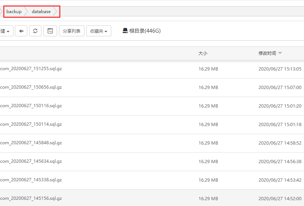The height and width of the screenshot is (206, 304).
Task: Go back using the left arrow button
Action: (x=21, y=31)
